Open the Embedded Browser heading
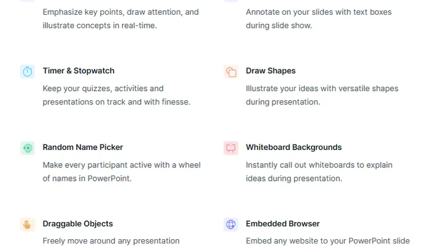Image resolution: width=430 pixels, height=246 pixels. 283,224
